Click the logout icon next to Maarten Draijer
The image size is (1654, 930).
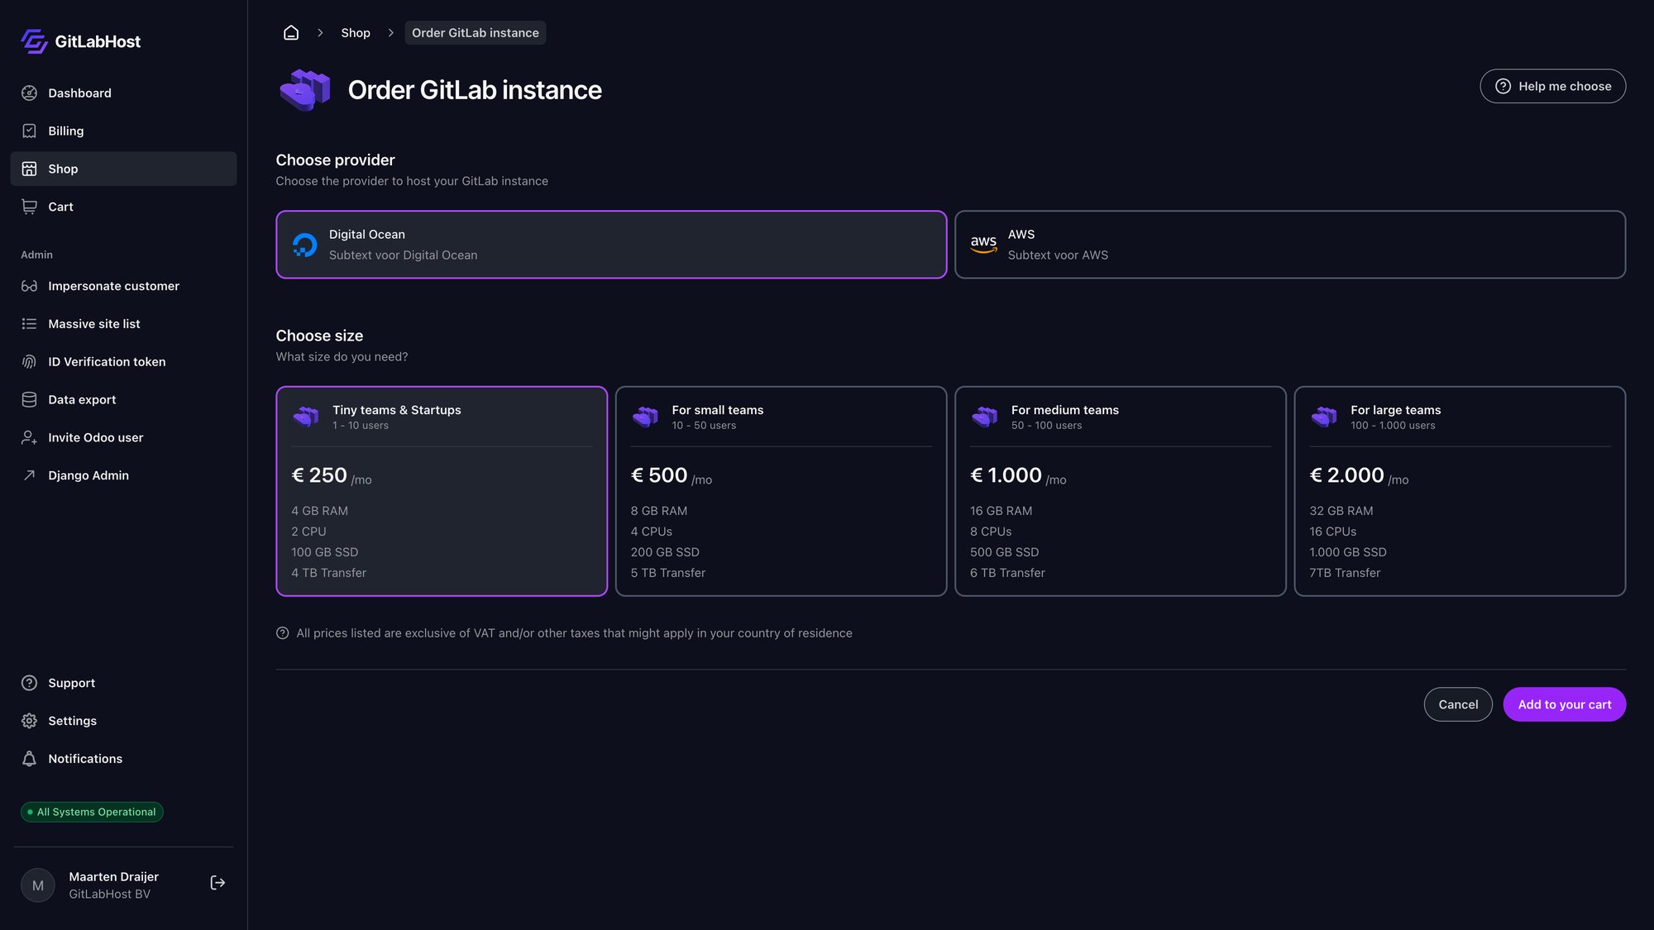click(x=218, y=882)
